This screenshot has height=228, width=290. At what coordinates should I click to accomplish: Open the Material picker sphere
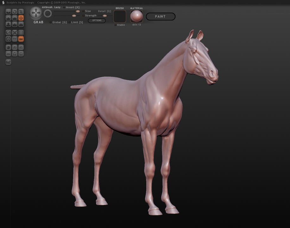click(x=136, y=16)
